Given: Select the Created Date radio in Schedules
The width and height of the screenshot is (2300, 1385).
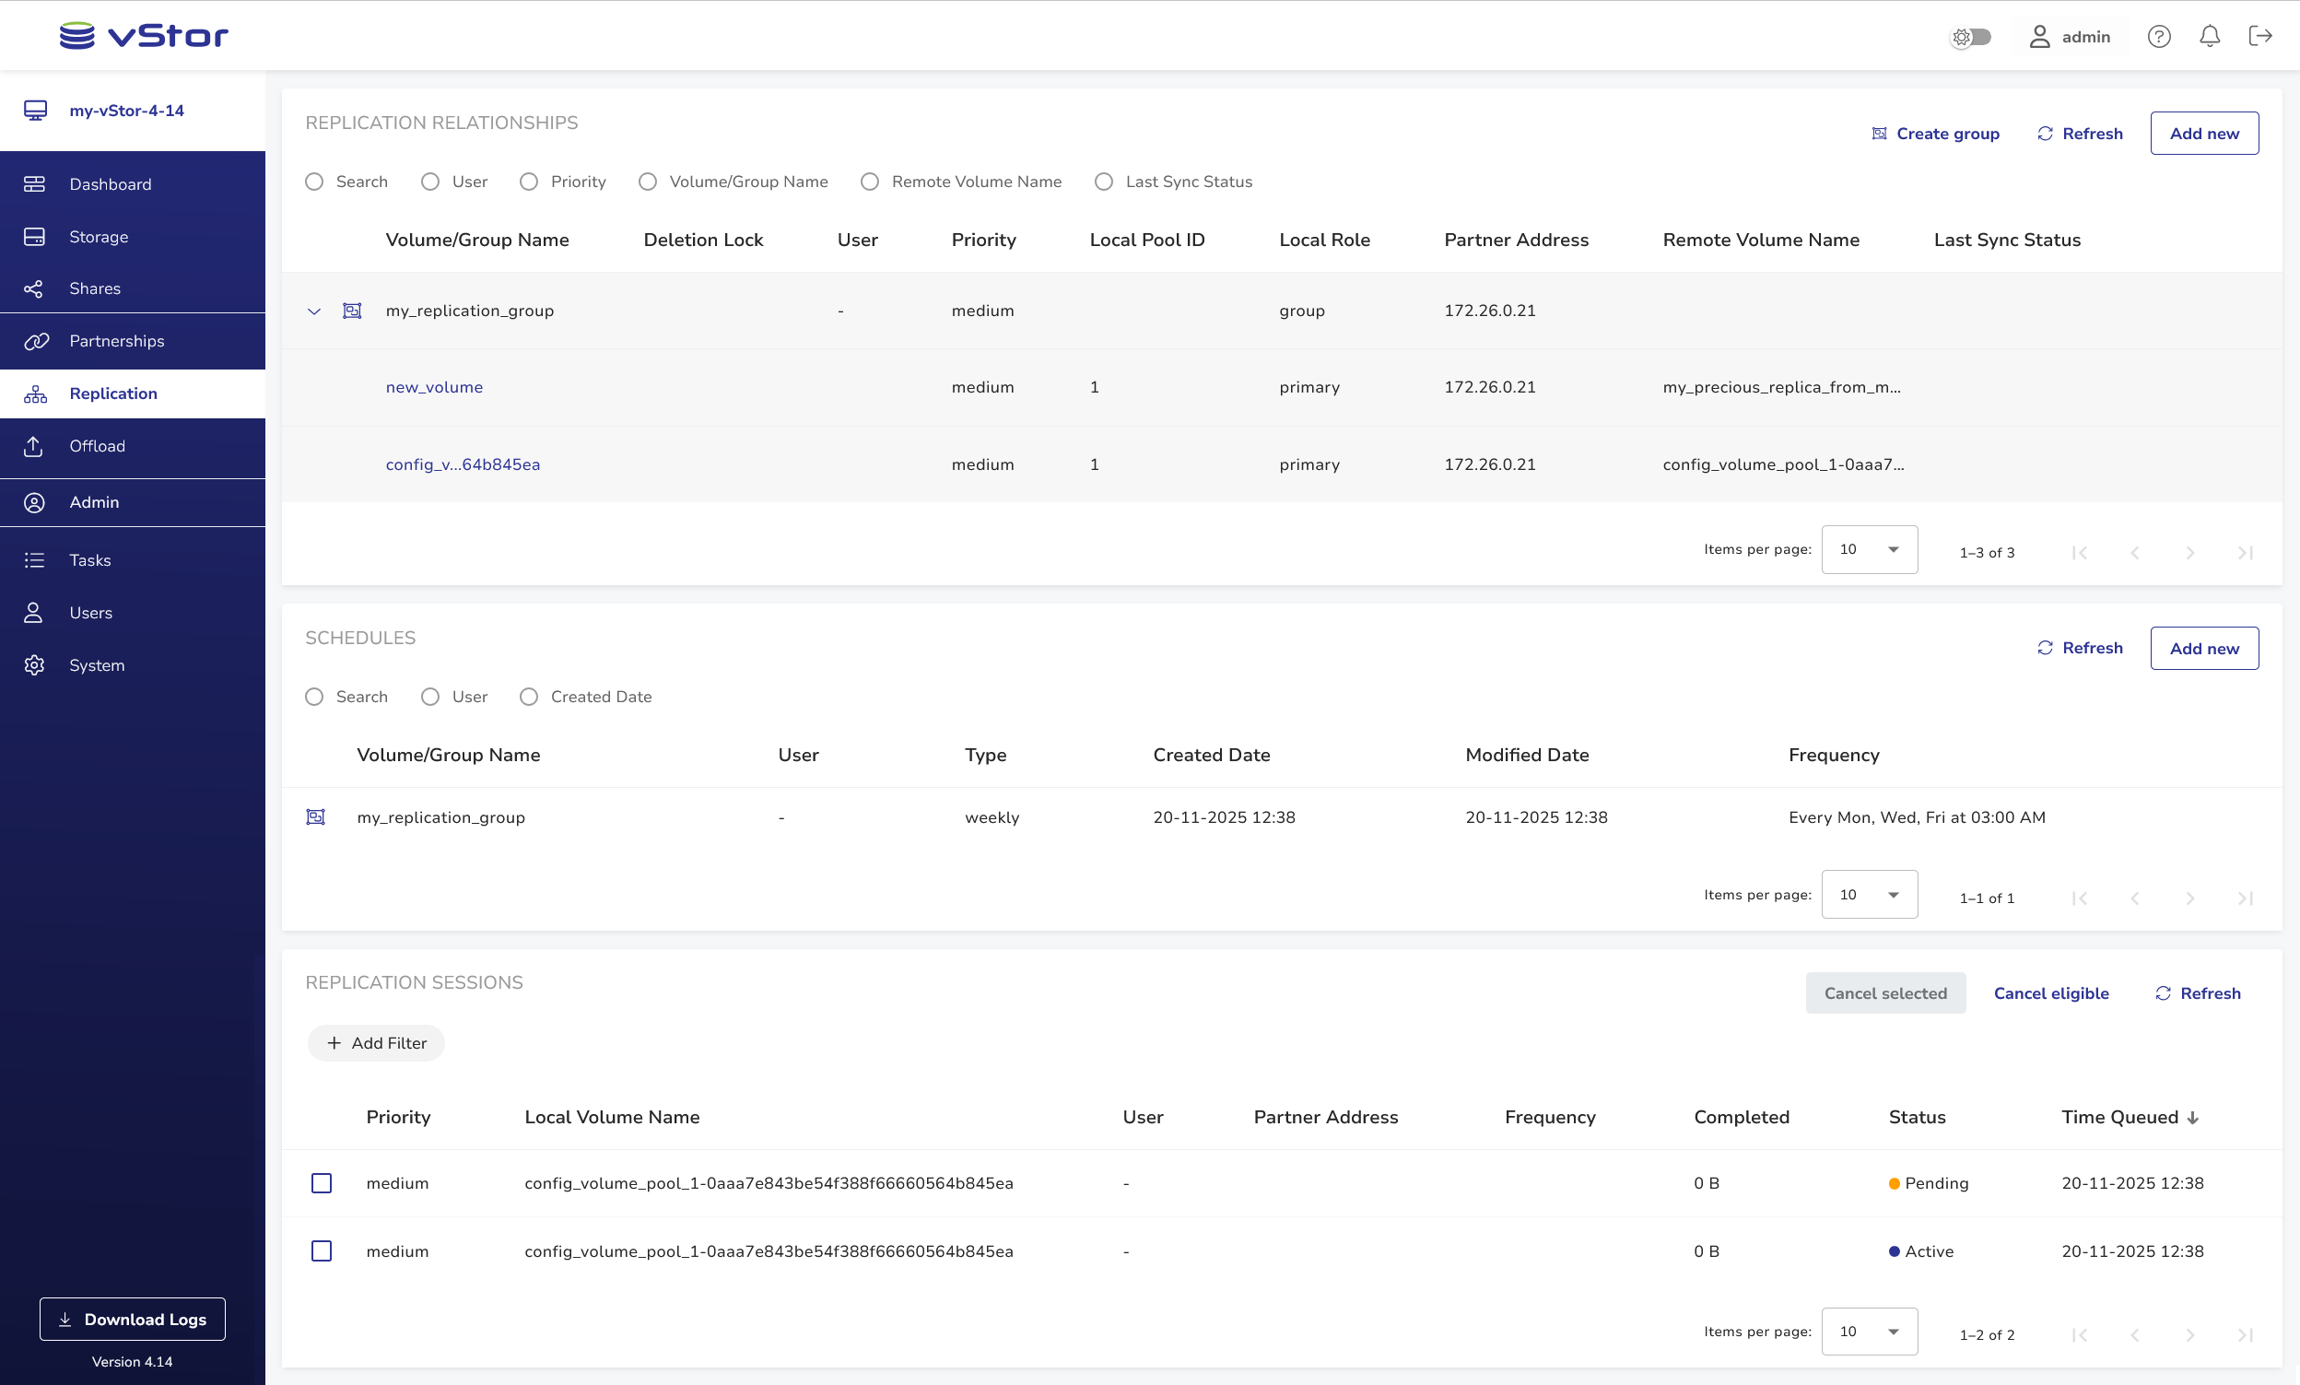Looking at the screenshot, I should pyautogui.click(x=529, y=697).
